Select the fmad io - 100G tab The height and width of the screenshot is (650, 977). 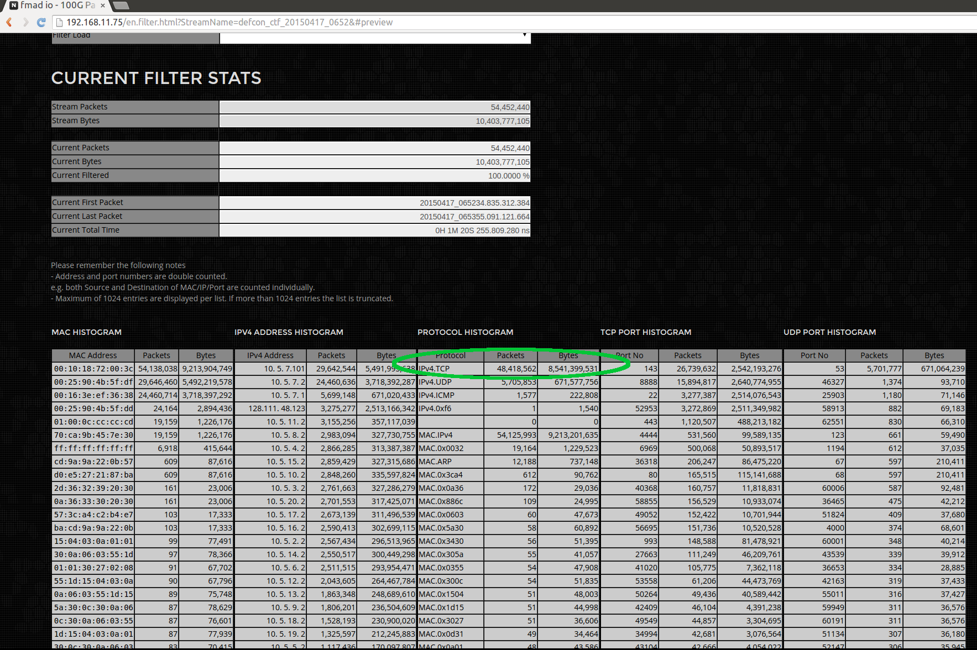(x=53, y=6)
